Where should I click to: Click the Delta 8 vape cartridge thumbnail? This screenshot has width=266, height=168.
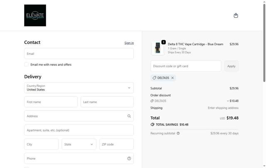(x=158, y=48)
